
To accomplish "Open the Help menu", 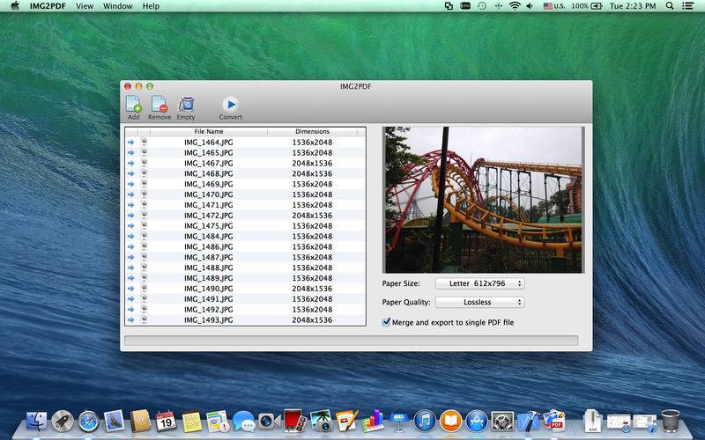I will [x=151, y=6].
